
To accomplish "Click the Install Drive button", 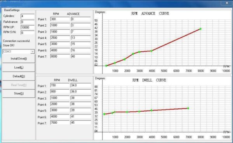I will (19, 59).
